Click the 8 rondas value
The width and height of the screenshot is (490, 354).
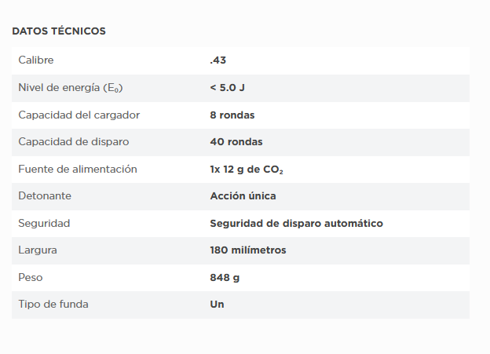pos(232,115)
